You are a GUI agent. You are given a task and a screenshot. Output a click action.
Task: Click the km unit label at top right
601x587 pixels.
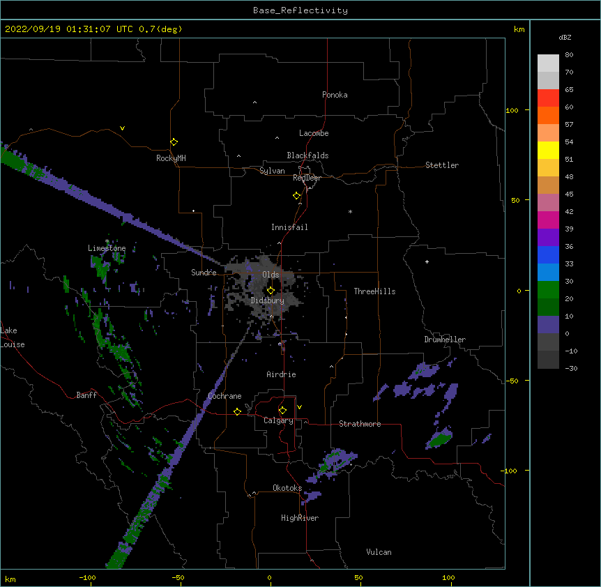point(519,29)
